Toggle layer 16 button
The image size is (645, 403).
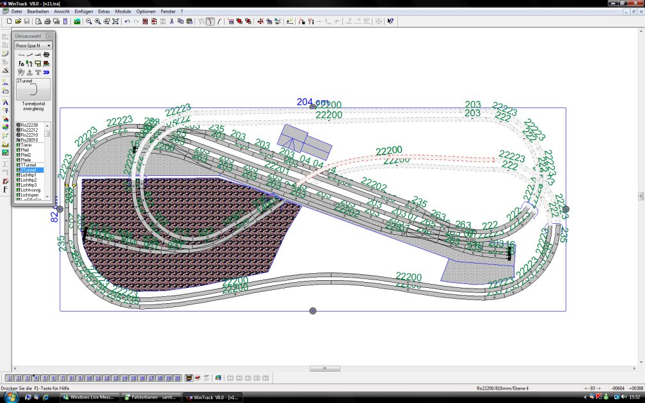pos(142,378)
